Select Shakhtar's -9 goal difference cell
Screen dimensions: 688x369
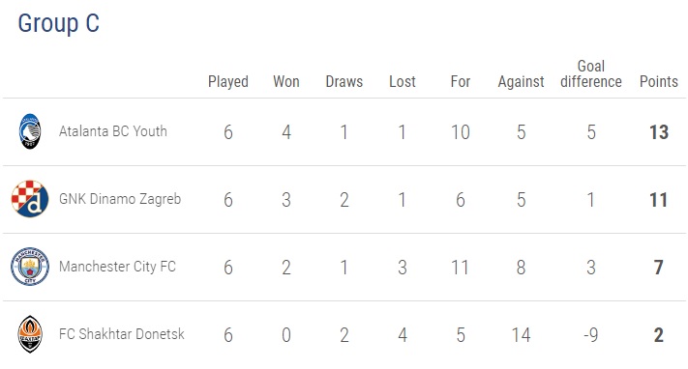(591, 335)
